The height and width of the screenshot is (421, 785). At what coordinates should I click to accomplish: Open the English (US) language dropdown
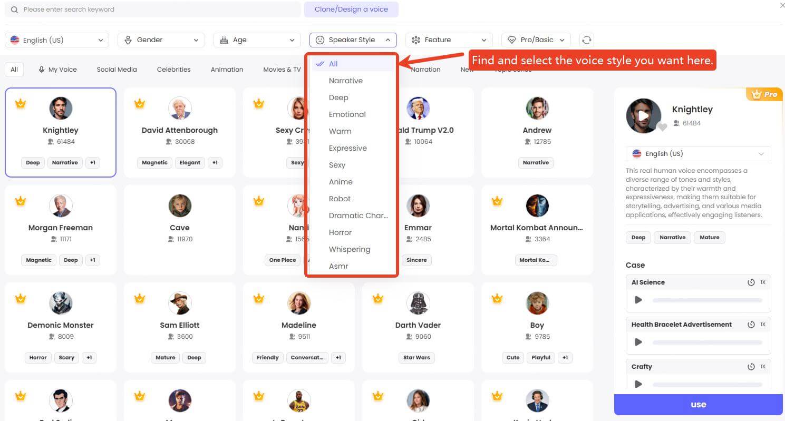(x=57, y=40)
